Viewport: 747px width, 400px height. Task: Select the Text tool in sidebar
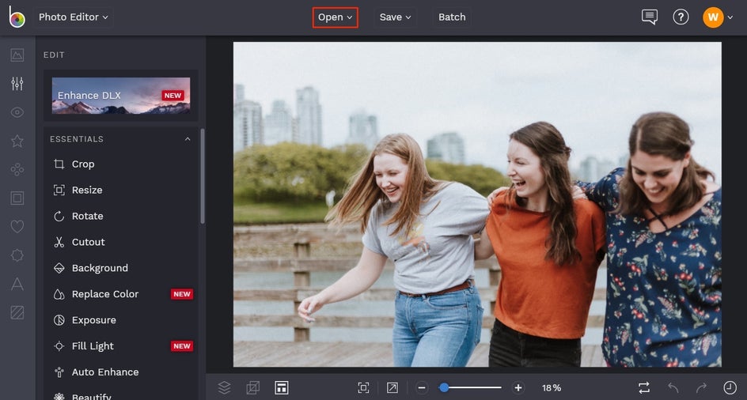[x=17, y=284]
